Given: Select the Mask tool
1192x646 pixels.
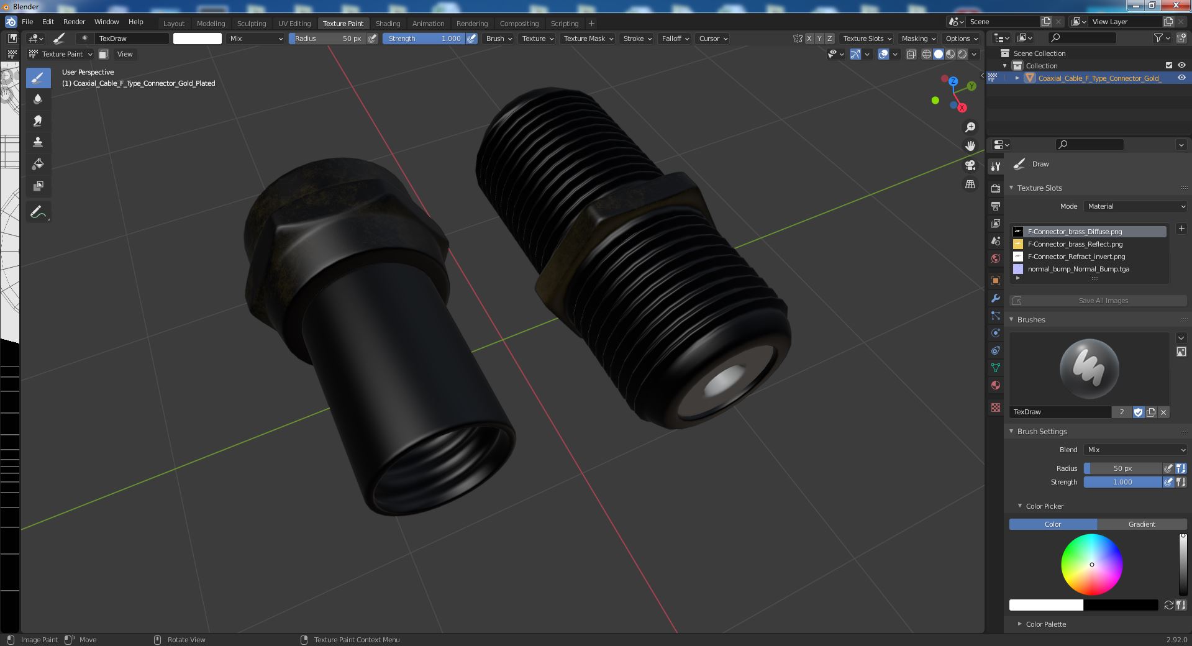Looking at the screenshot, I should [x=38, y=186].
